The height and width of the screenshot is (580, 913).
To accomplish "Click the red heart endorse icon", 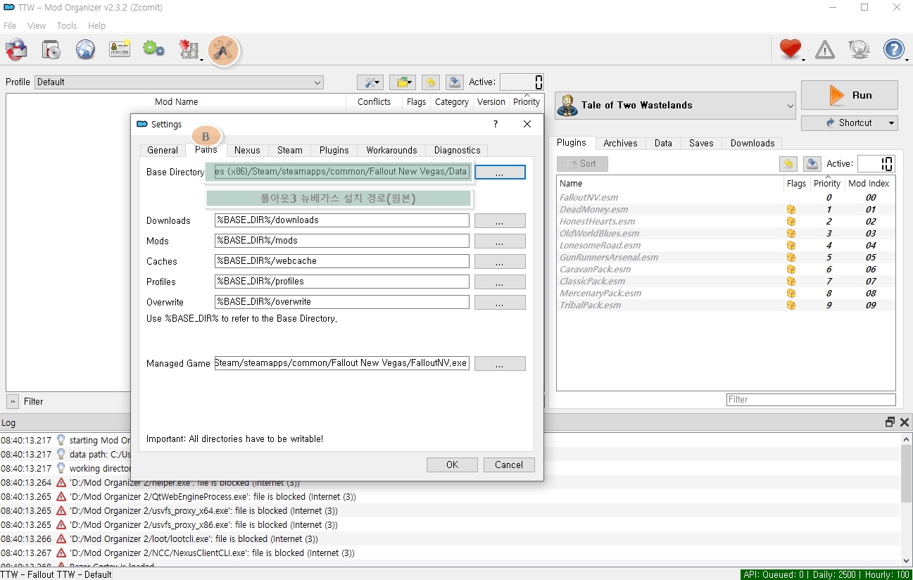I will (791, 49).
